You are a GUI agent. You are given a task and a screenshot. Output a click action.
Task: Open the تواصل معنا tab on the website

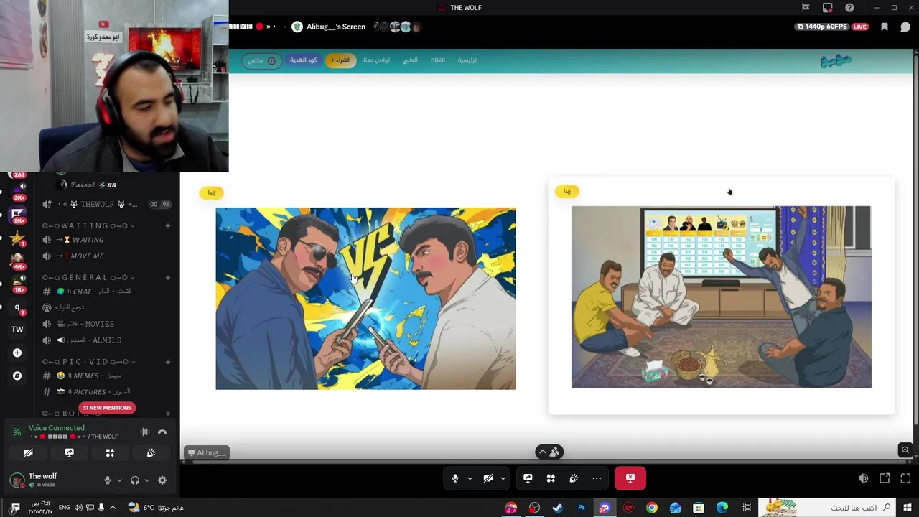pyautogui.click(x=376, y=60)
